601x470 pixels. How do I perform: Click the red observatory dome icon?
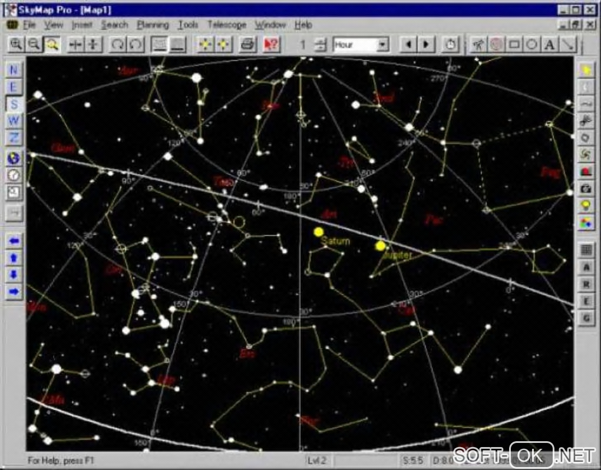pos(586,171)
